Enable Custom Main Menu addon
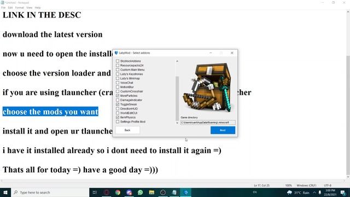Image resolution: width=350 pixels, height=197 pixels. pyautogui.click(x=118, y=69)
